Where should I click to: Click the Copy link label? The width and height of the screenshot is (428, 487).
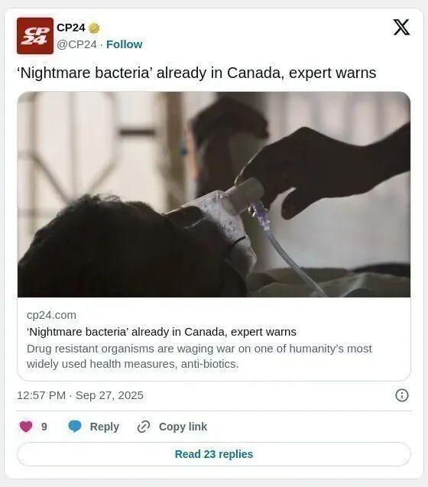[183, 427]
